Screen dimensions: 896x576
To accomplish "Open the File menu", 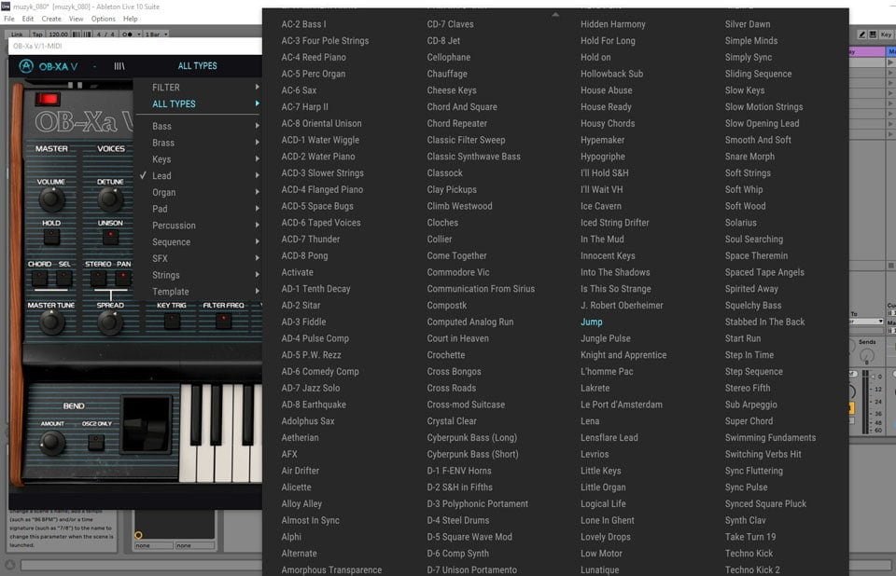I will click(x=9, y=19).
